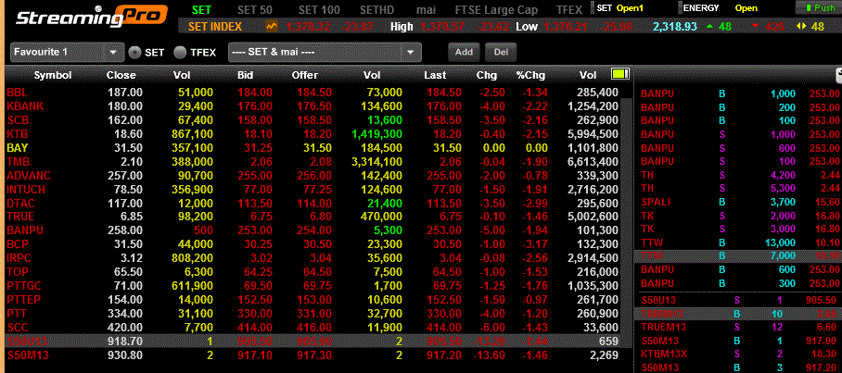This screenshot has height=373, width=842.
Task: Click S50M13 last price 917.20 in watchlist
Action: (x=444, y=354)
